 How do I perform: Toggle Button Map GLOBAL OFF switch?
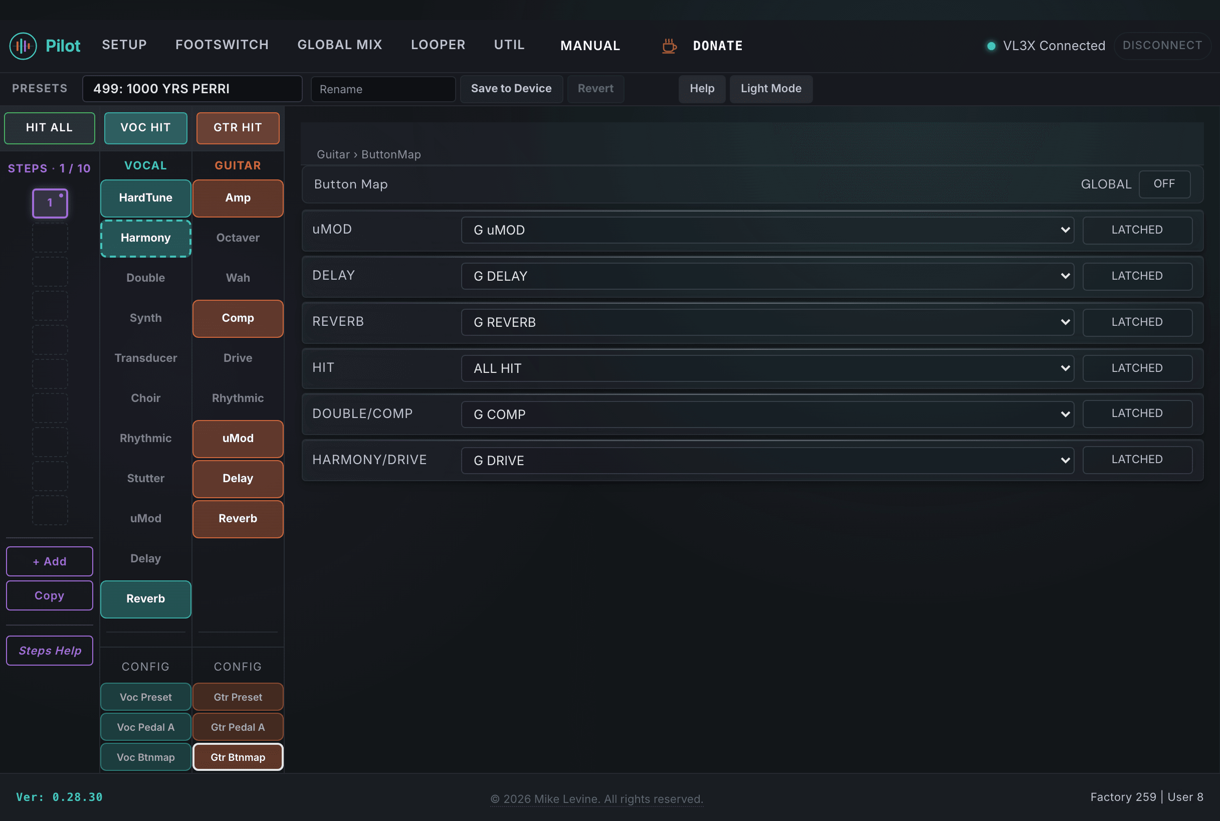[1164, 184]
